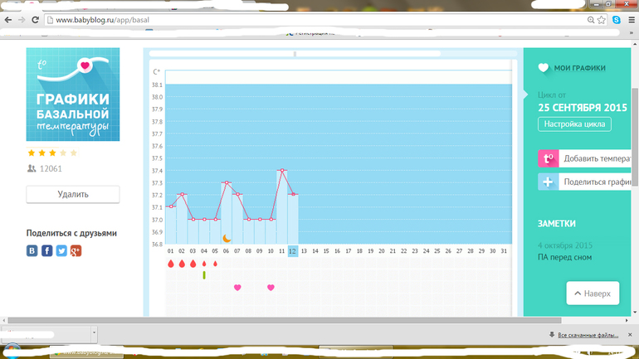Image resolution: width=639 pixels, height=359 pixels.
Task: Open the download item dropdown arrow
Action: pos(93,333)
